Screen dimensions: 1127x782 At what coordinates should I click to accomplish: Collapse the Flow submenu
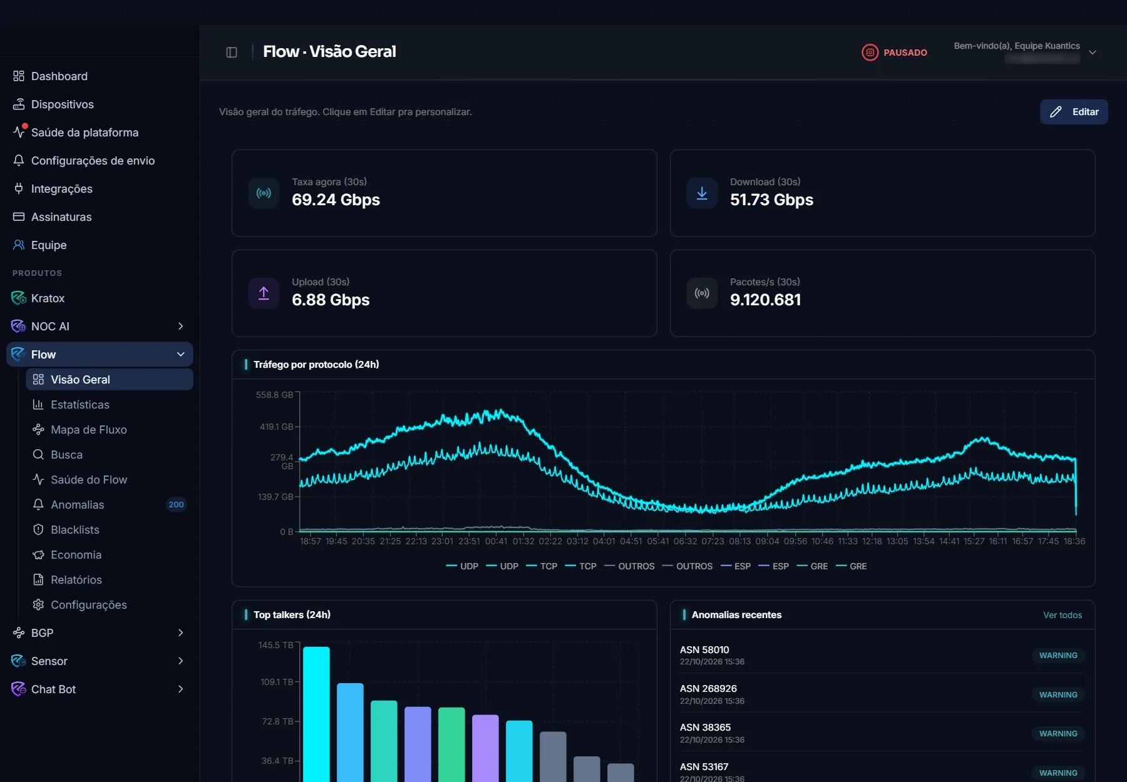click(180, 355)
